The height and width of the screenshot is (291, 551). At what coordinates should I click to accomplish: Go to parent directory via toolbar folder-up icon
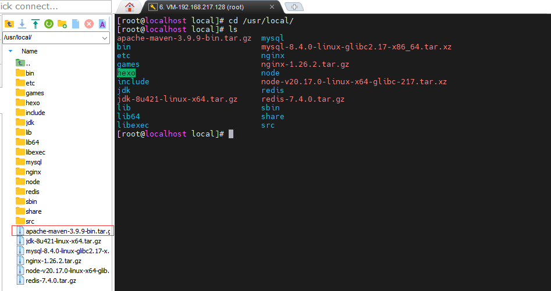9,24
